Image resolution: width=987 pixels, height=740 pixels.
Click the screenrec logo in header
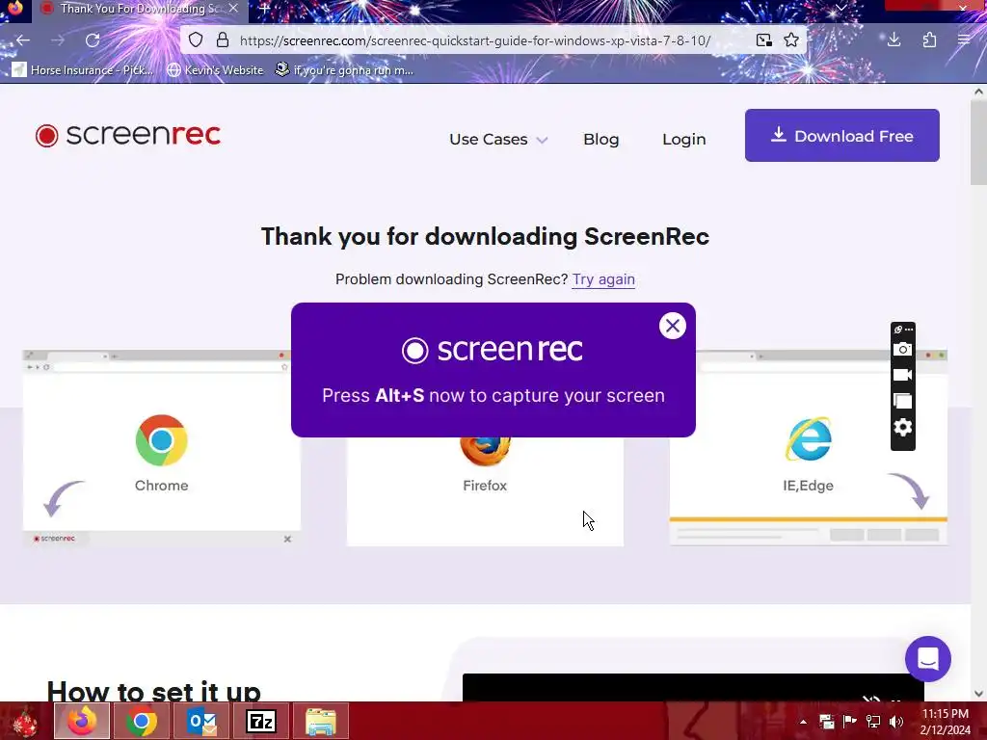128,135
